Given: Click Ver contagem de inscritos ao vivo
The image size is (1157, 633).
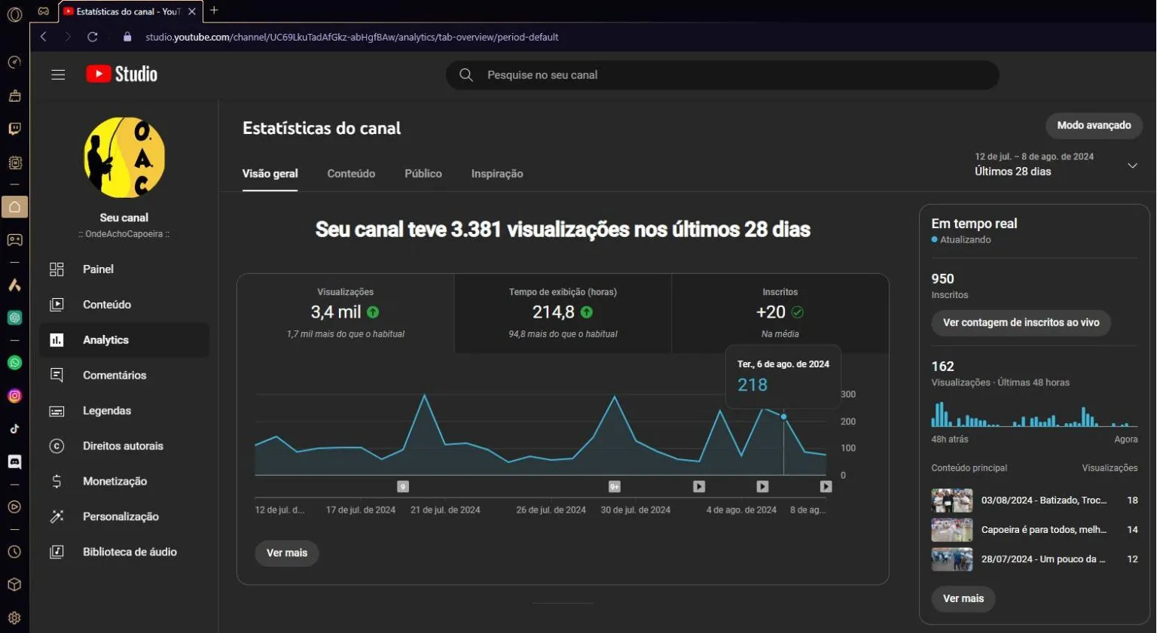Looking at the screenshot, I should [1021, 323].
